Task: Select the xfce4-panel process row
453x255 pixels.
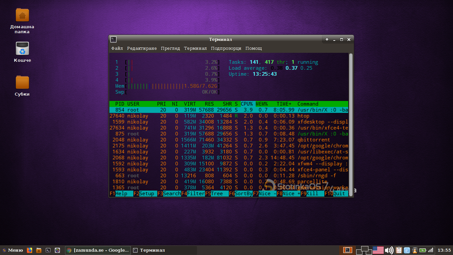Action: [229, 170]
